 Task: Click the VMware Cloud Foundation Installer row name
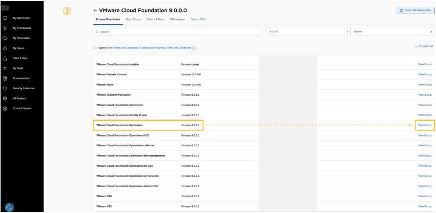[x=118, y=65]
